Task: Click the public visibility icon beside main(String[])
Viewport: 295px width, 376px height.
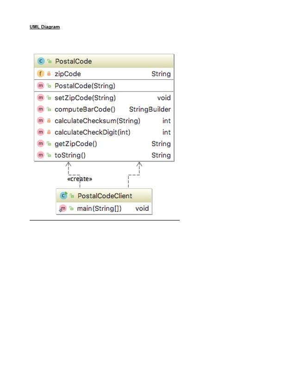Action: pos(71,208)
